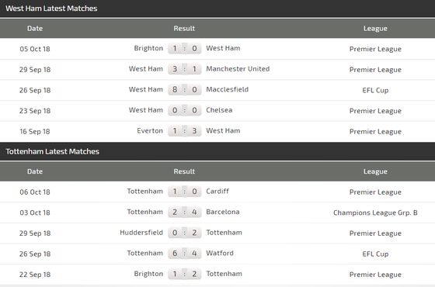Click the Brighton 1:0 West Ham score box
435x287 pixels.
(x=185, y=48)
